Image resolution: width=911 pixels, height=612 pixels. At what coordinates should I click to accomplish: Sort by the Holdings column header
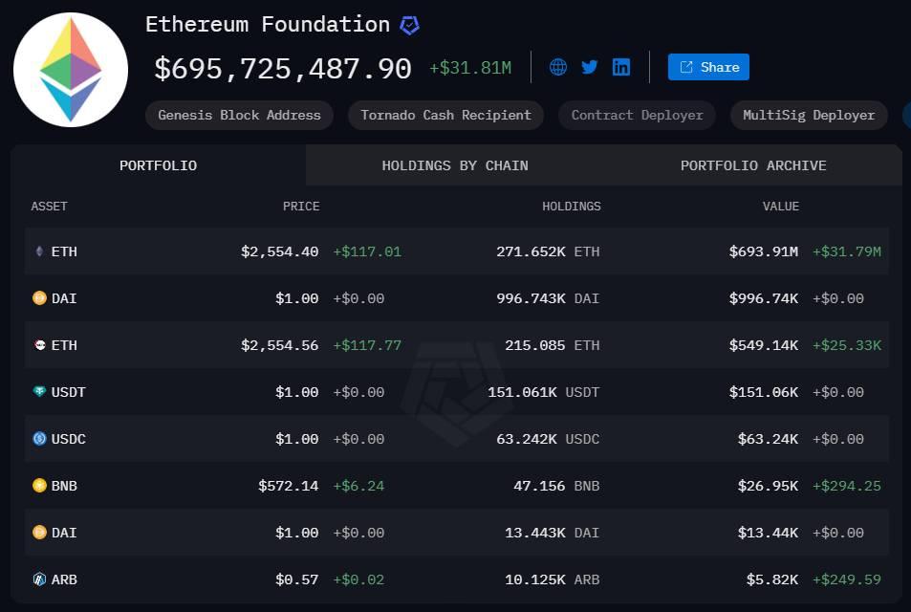pos(571,207)
